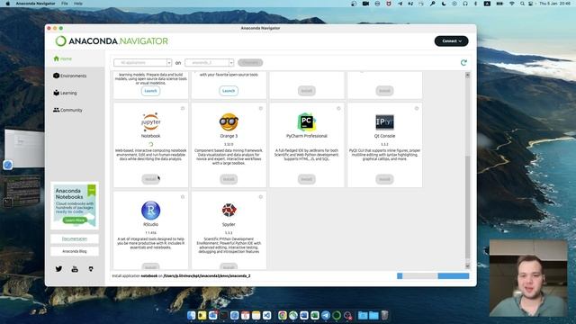
Task: Toggle Do Not Disturb moon icon
Action: (x=444, y=4)
